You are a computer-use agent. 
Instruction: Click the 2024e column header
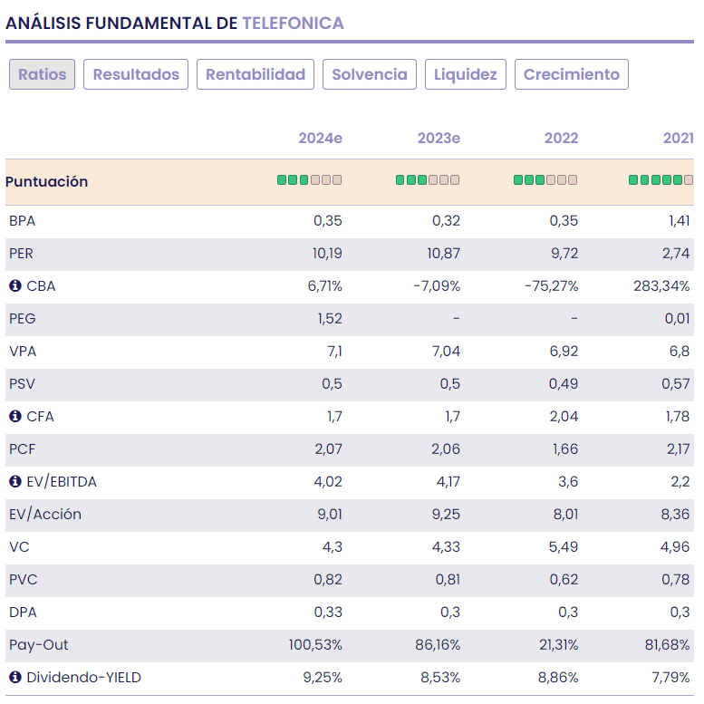[x=321, y=139]
